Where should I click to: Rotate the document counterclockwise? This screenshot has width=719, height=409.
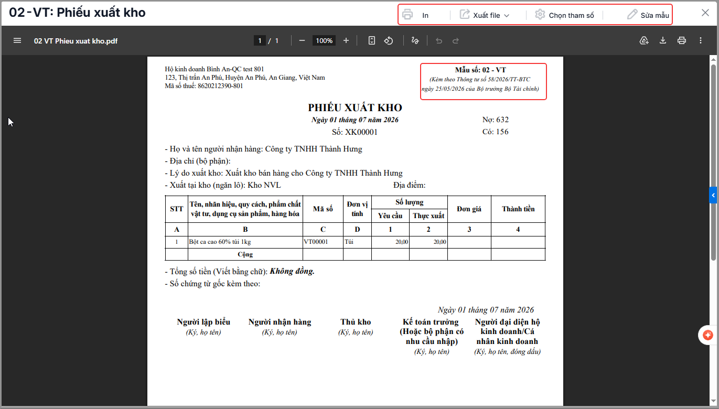[389, 40]
